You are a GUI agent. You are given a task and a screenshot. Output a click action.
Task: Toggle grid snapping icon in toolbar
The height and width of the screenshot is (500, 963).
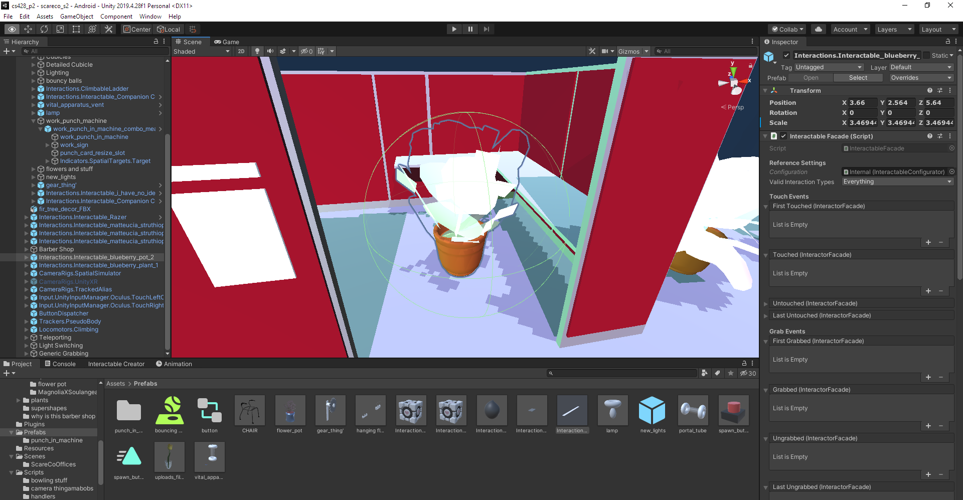click(193, 29)
